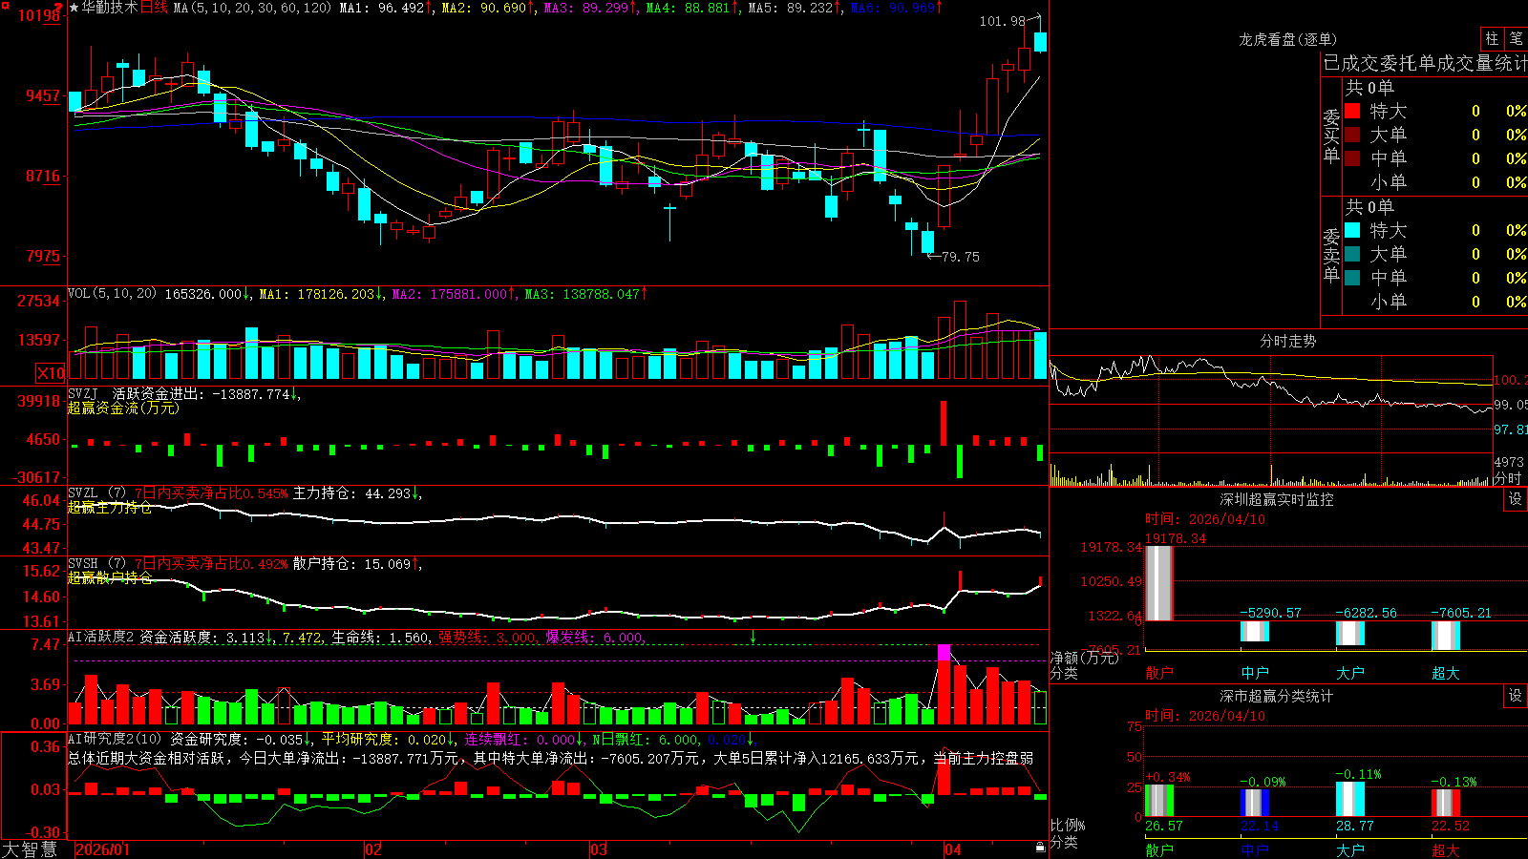Click the 03 month marker on timeline
This screenshot has height=859, width=1528.
tap(599, 849)
